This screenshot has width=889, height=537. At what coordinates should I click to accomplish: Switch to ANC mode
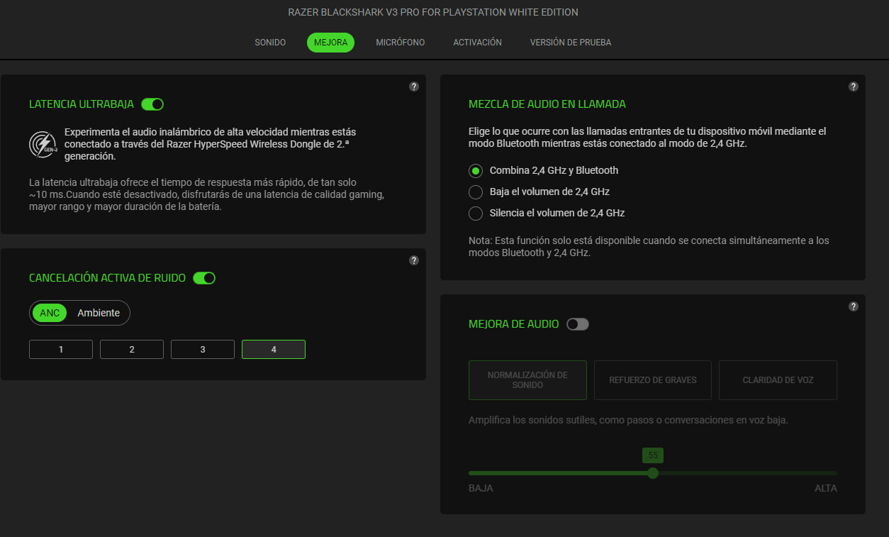pyautogui.click(x=50, y=313)
